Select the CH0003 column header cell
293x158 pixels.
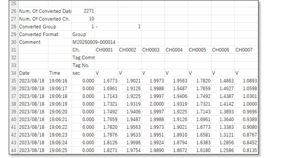tap(153, 50)
